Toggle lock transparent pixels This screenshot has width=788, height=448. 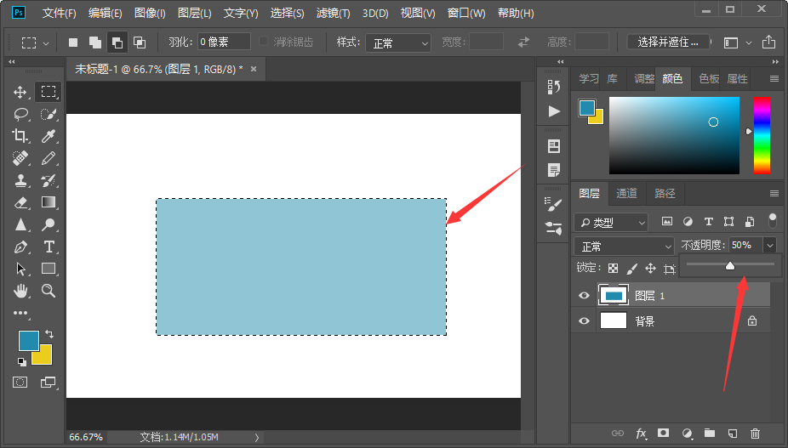click(x=613, y=268)
